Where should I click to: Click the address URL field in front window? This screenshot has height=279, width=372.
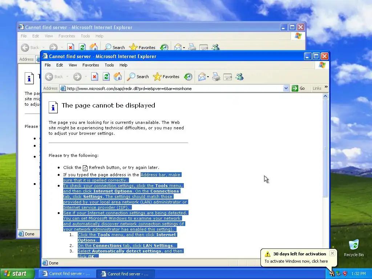pyautogui.click(x=174, y=89)
